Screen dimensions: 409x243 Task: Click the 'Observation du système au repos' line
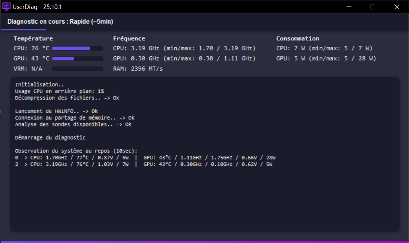[x=76, y=151]
